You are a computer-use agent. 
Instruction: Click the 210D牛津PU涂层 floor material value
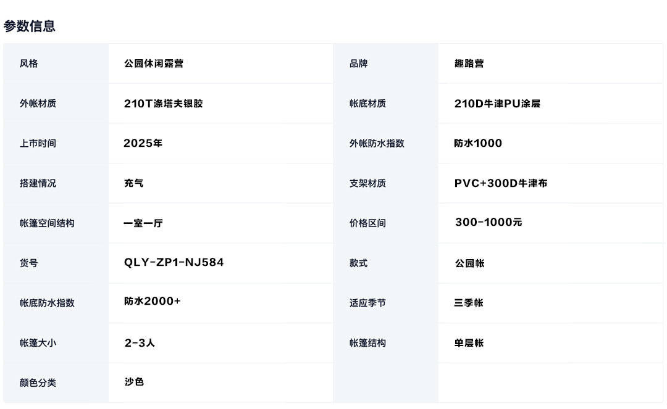[x=497, y=103]
